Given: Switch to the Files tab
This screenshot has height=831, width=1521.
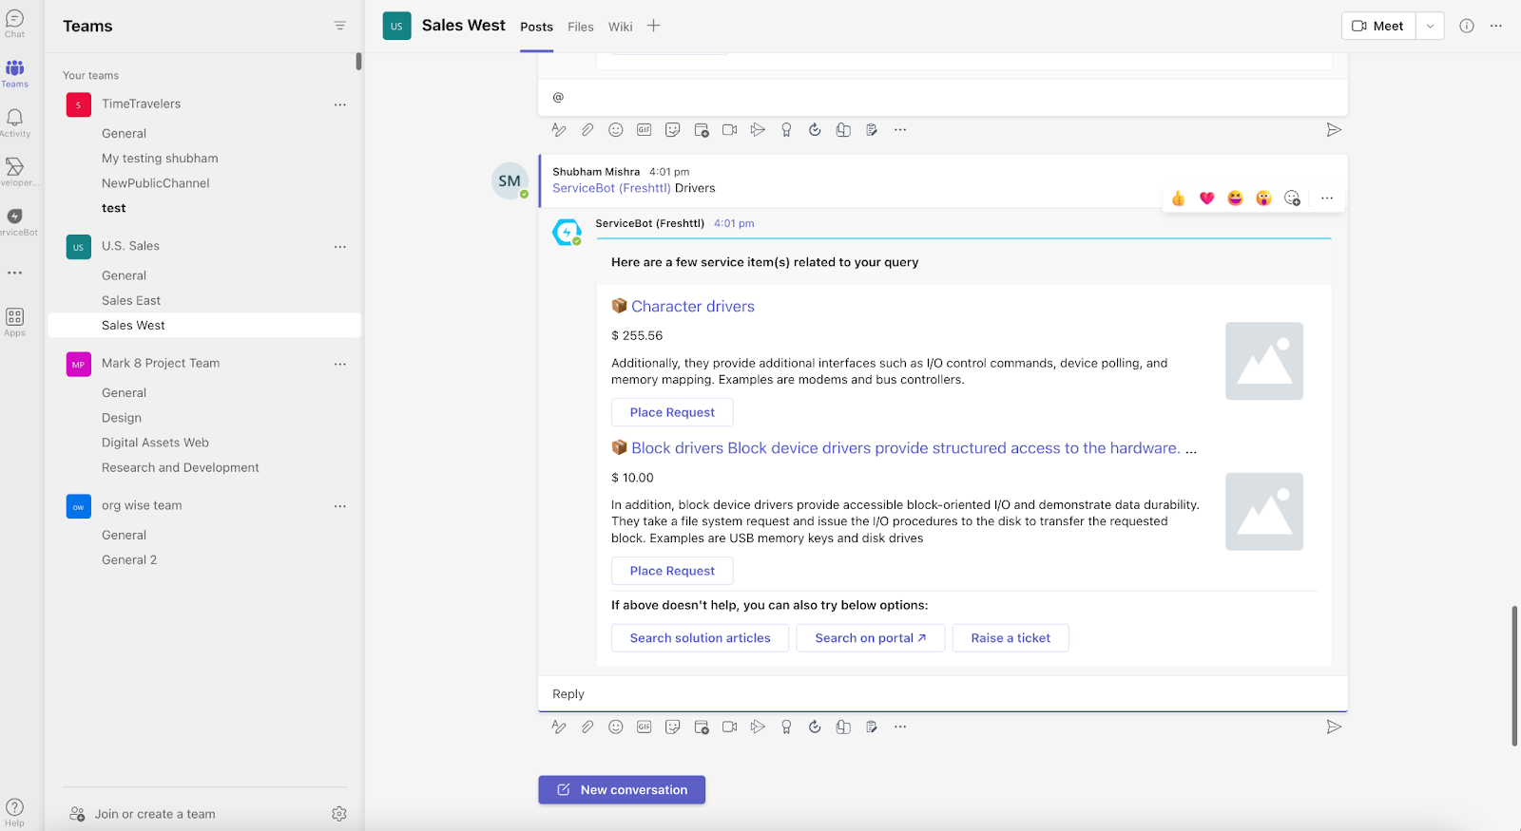Looking at the screenshot, I should pos(581,27).
